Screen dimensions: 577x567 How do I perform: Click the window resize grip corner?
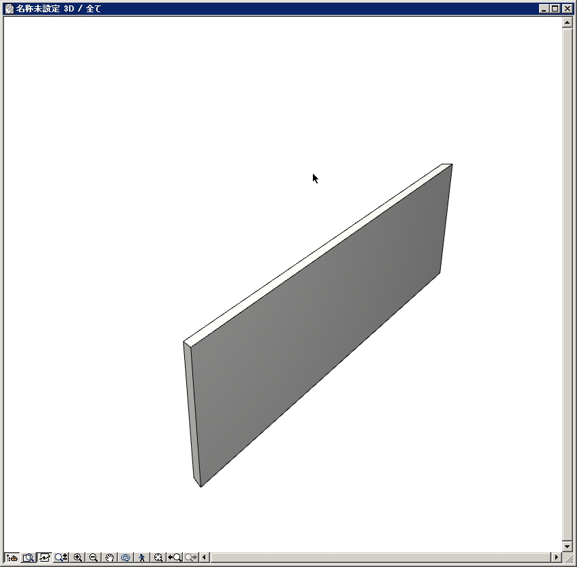tap(569, 559)
